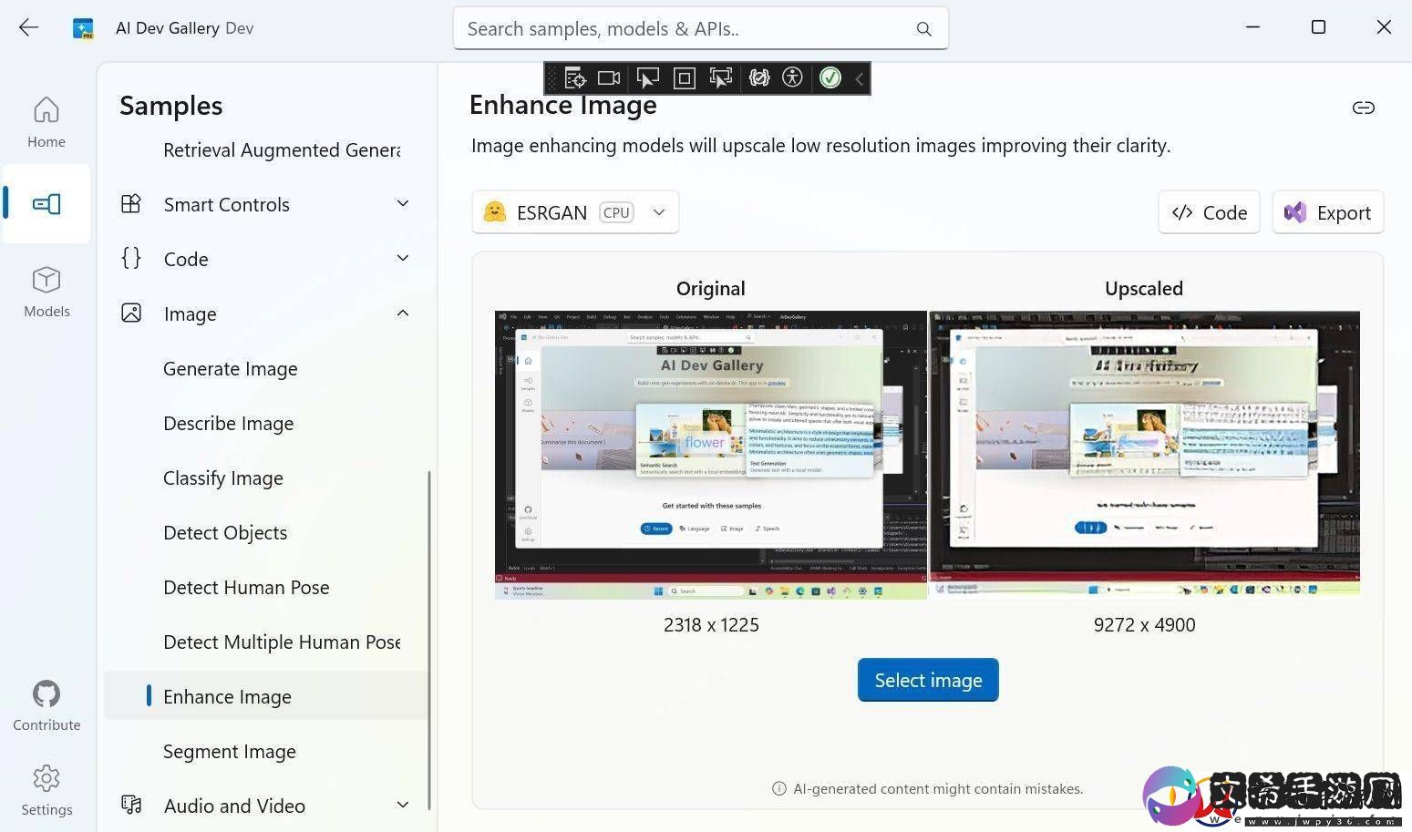Click the Original image thumbnail
This screenshot has height=832, width=1412.
tap(711, 455)
